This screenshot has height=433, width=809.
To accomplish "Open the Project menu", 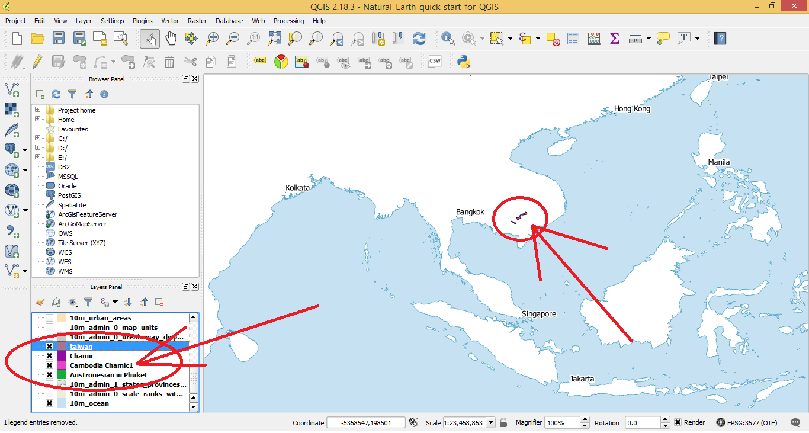I will 15,21.
